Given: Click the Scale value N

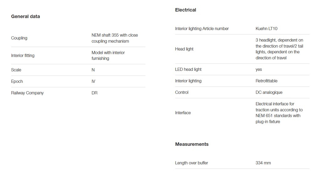Looking at the screenshot, I should coord(93,70).
